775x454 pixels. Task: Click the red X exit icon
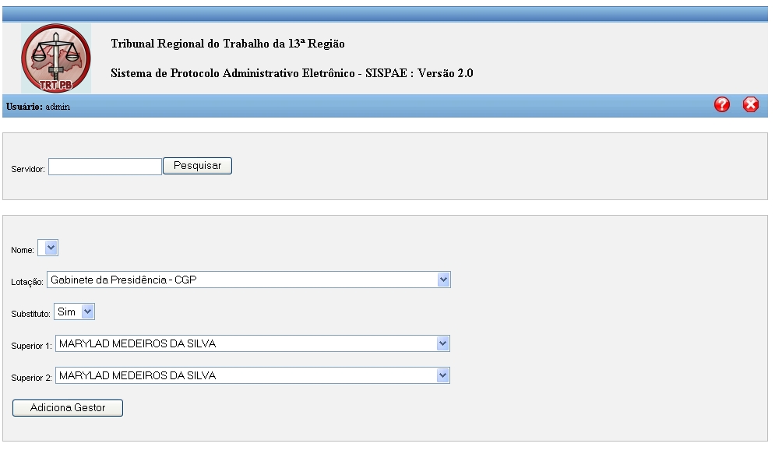point(750,104)
